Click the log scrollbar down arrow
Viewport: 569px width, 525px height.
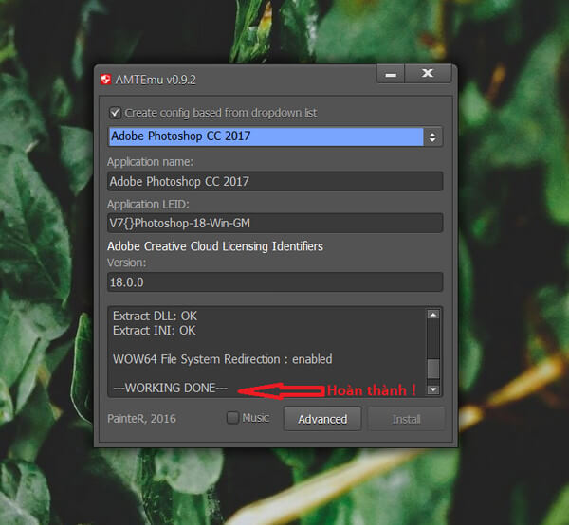coord(433,389)
